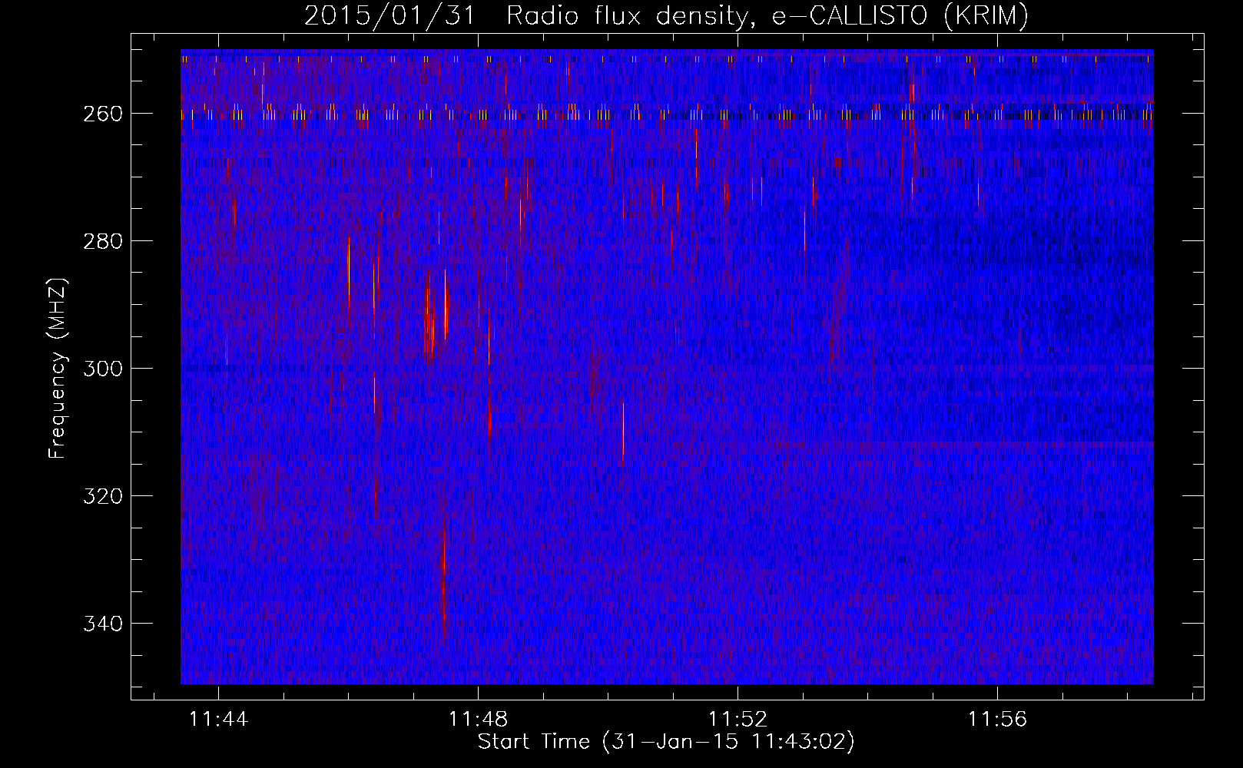Click the 320 frequency tick label
The height and width of the screenshot is (768, 1243).
pyautogui.click(x=103, y=496)
